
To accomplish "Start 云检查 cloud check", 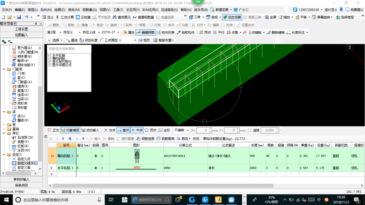I will point(83,17).
